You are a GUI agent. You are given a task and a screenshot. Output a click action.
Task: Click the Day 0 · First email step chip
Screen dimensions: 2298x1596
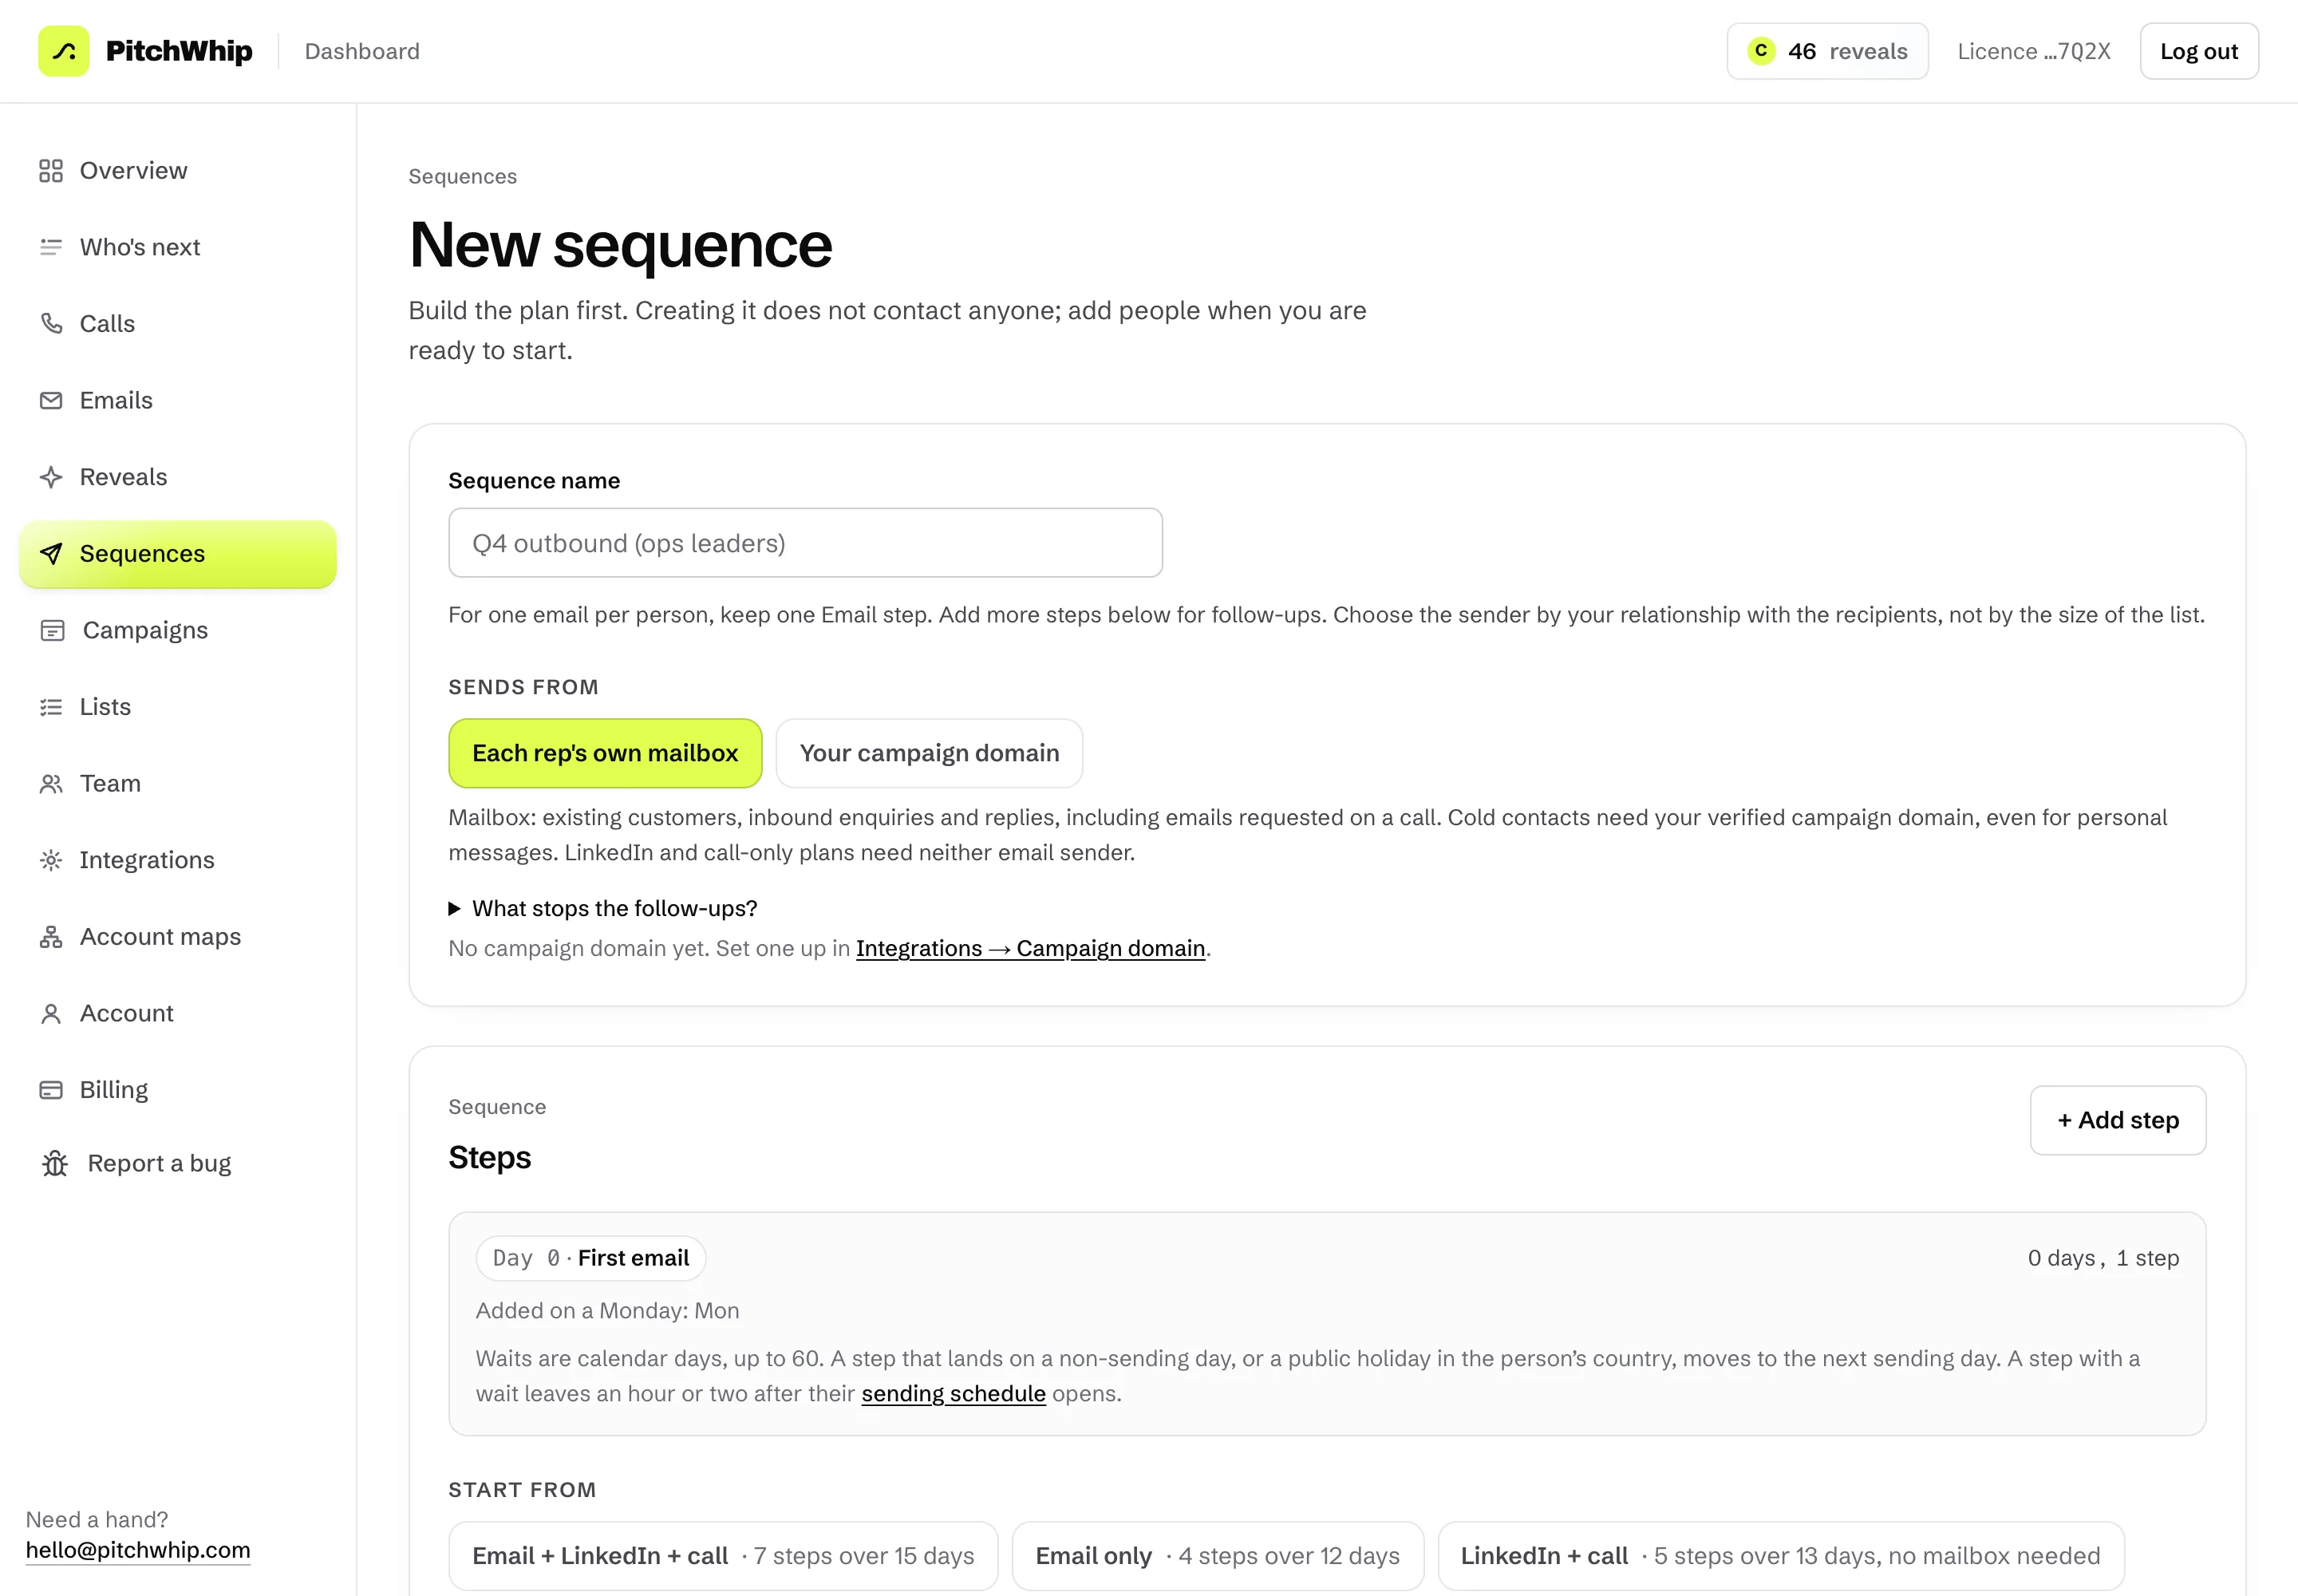pyautogui.click(x=591, y=1258)
